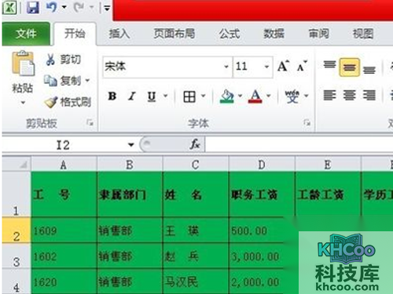Expand the Name Box dropdown
393x294 pixels.
(131, 145)
